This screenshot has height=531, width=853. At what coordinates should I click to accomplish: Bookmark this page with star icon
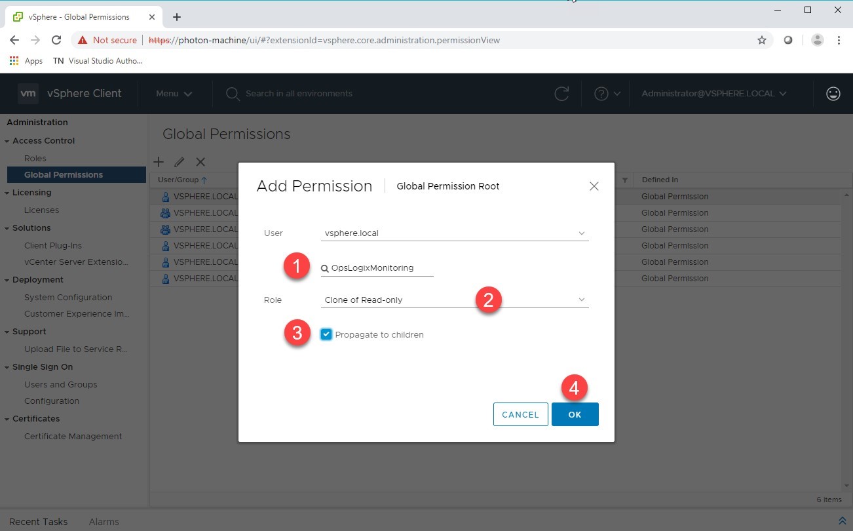pos(761,40)
